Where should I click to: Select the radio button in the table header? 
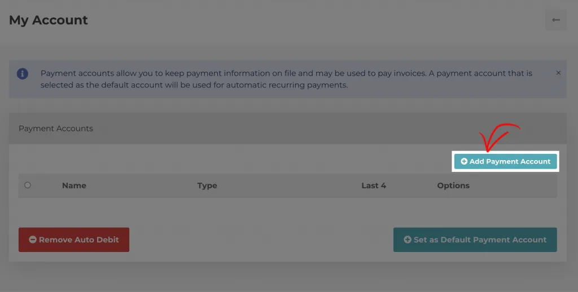tap(28, 185)
